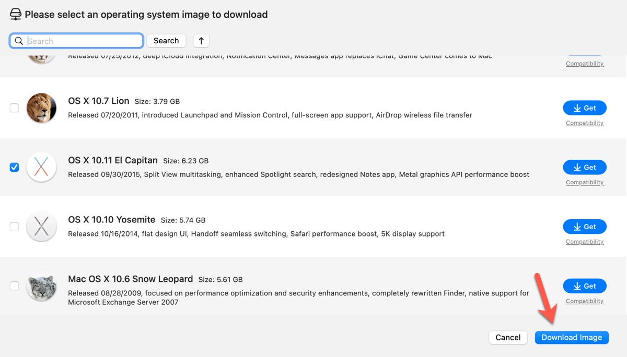Image resolution: width=627 pixels, height=357 pixels.
Task: Focus the Search text field
Action: pos(84,41)
